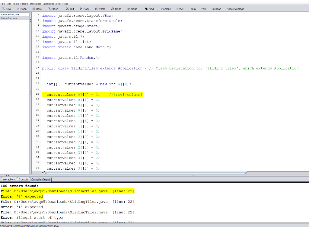This screenshot has width=309, height=227.
Task: Switch to the Interactions tab
Action: click(9, 180)
